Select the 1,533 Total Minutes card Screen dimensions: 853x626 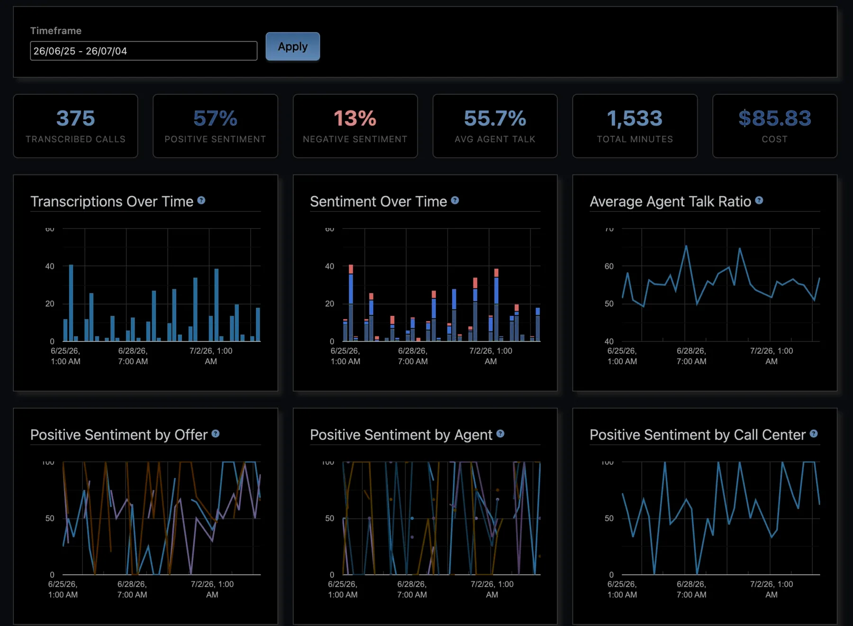tap(635, 126)
